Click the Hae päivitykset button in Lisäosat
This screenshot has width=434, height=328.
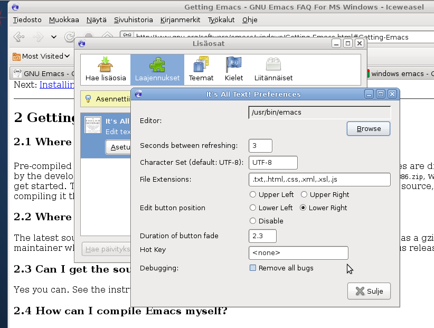tap(107, 249)
